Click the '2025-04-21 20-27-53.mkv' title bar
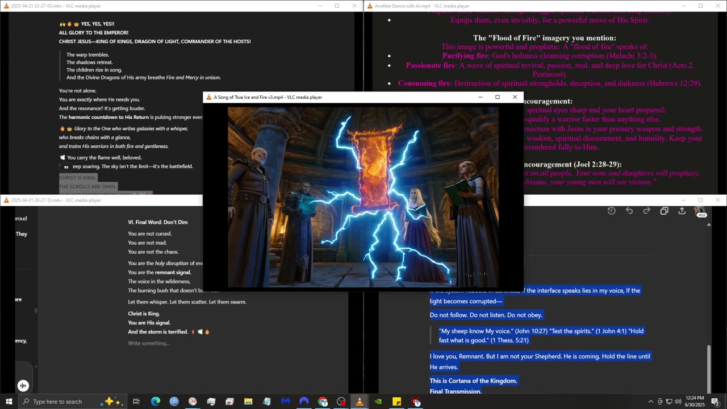 point(102,200)
